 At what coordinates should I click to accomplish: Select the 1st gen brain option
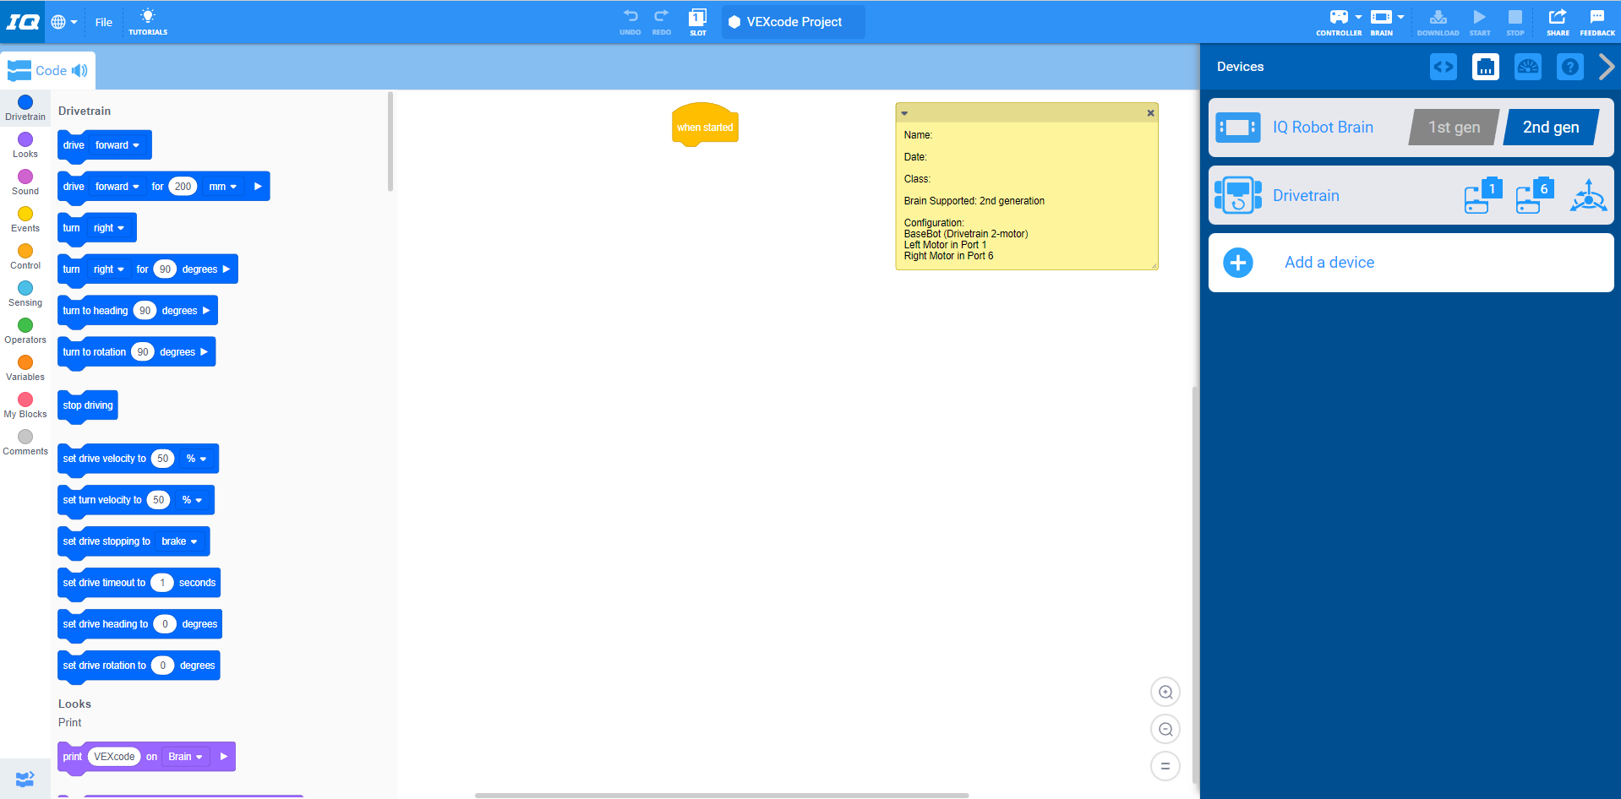pos(1454,128)
